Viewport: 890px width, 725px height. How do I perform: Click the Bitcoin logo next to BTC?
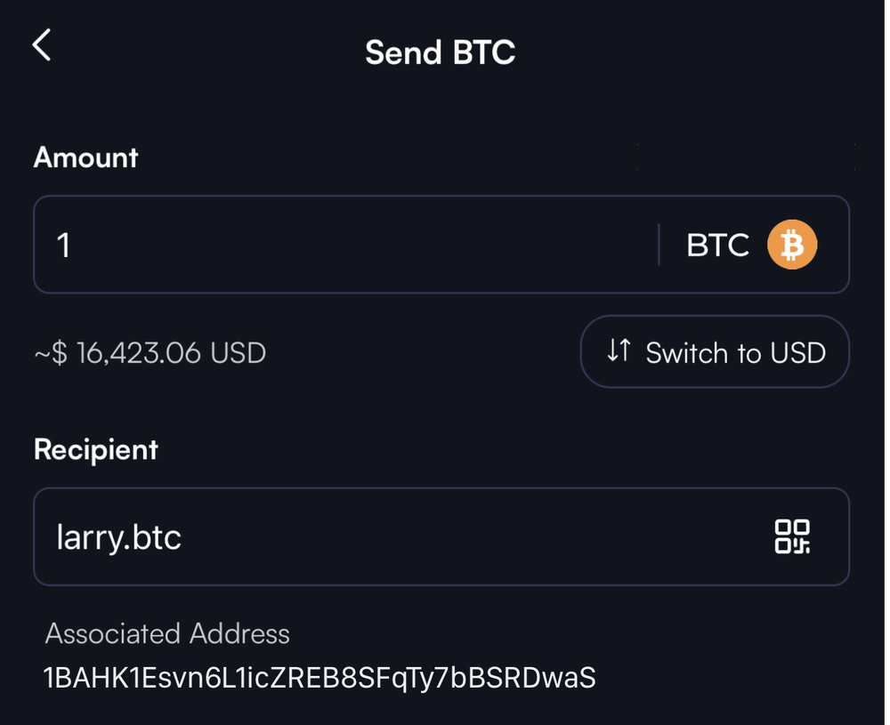pyautogui.click(x=790, y=245)
